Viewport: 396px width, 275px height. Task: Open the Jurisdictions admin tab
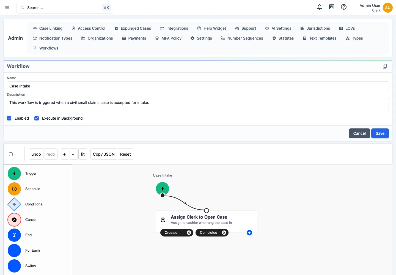[315, 28]
